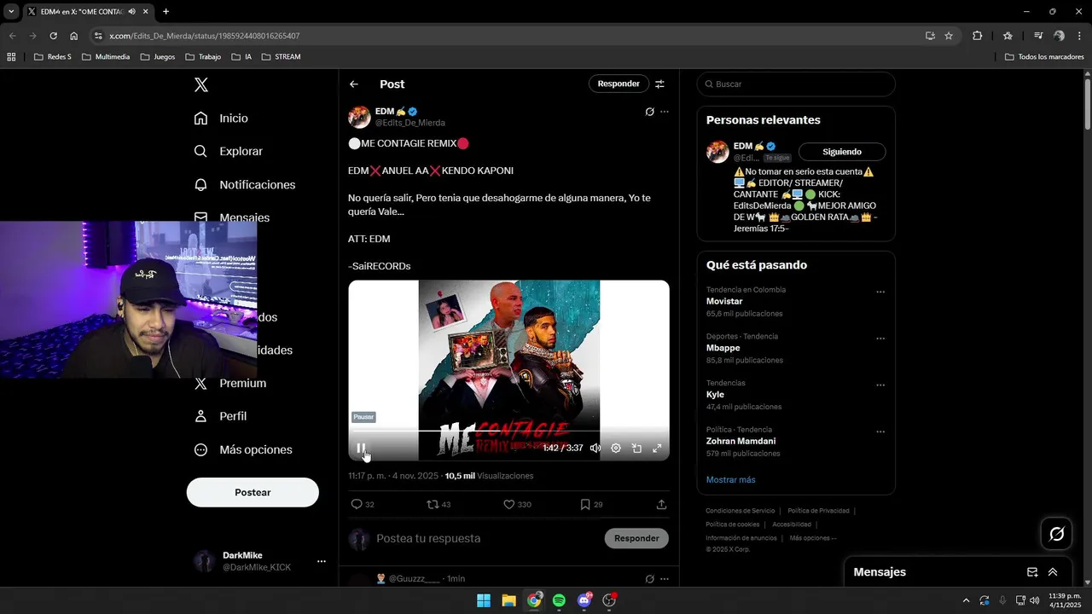The width and height of the screenshot is (1092, 614).
Task: Open Explorar in sidebar
Action: (229, 151)
